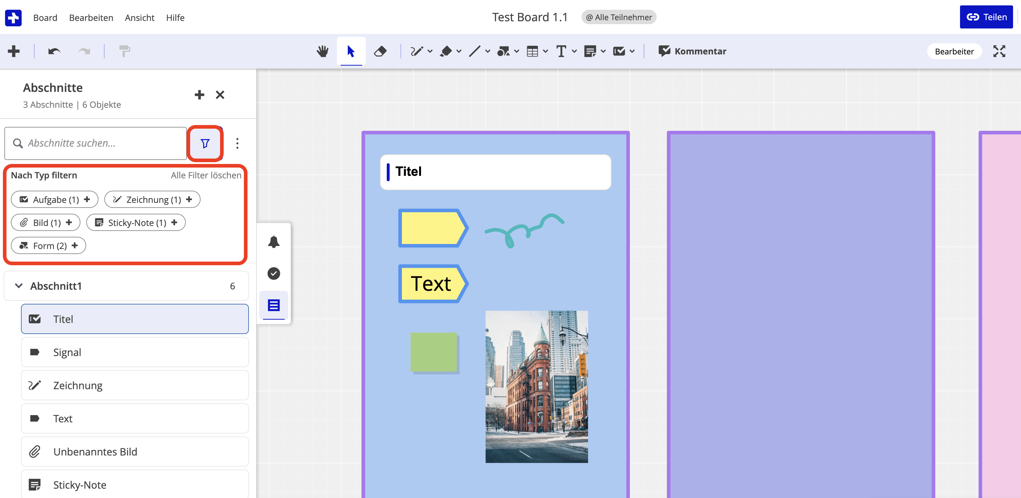Toggle the type filter funnel button
Image resolution: width=1021 pixels, height=498 pixels.
[x=205, y=143]
